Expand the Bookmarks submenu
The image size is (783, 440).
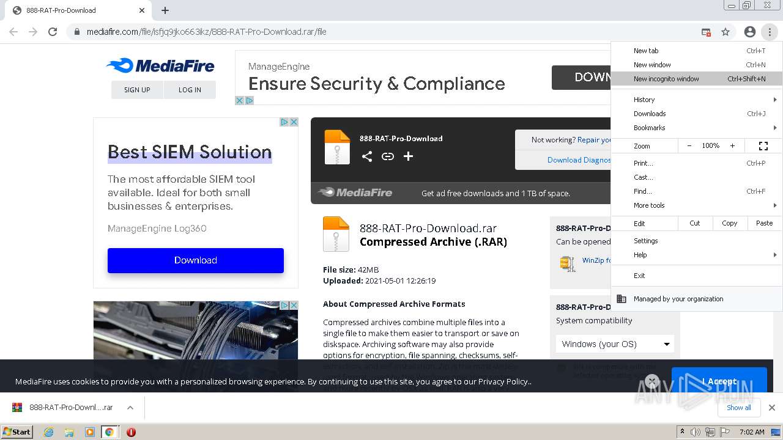point(696,128)
